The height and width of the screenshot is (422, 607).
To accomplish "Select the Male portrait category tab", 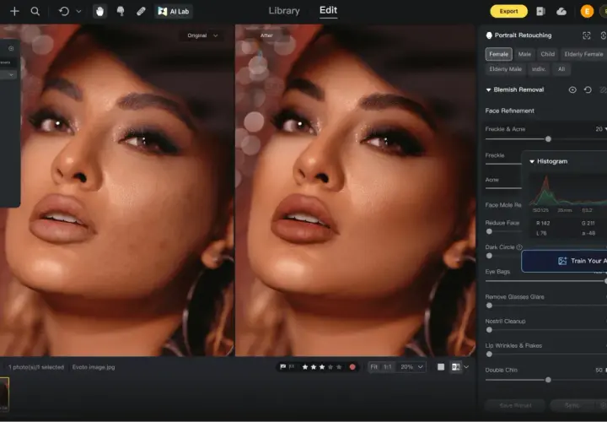I will pos(524,54).
